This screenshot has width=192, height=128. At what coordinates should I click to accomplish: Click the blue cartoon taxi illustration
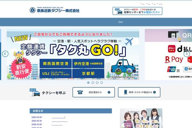123,67
